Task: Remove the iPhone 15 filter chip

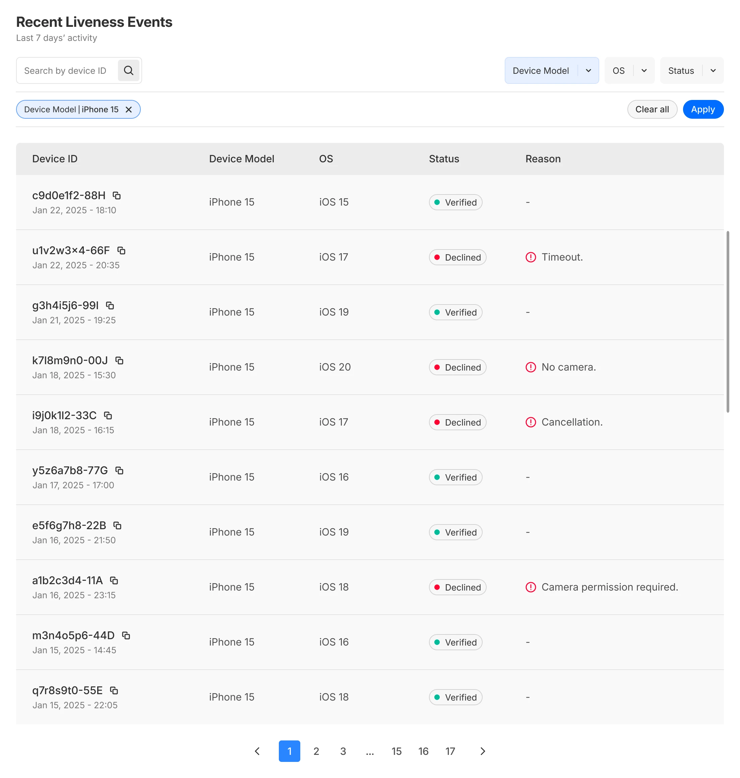Action: pos(129,109)
